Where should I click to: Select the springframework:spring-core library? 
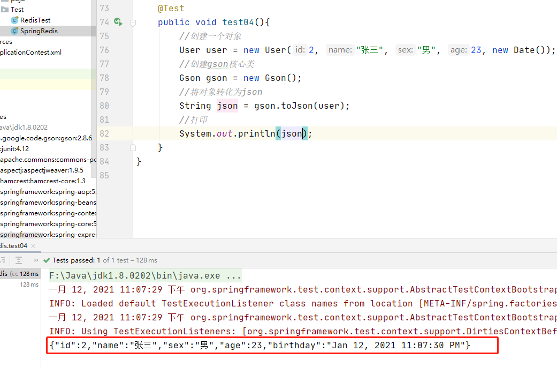pyautogui.click(x=48, y=224)
